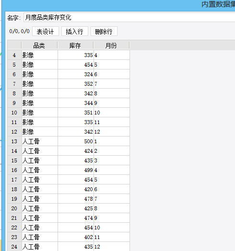This screenshot has width=235, height=251.
Task: Click 月份 cell 11 in row 11
Action: point(112,122)
